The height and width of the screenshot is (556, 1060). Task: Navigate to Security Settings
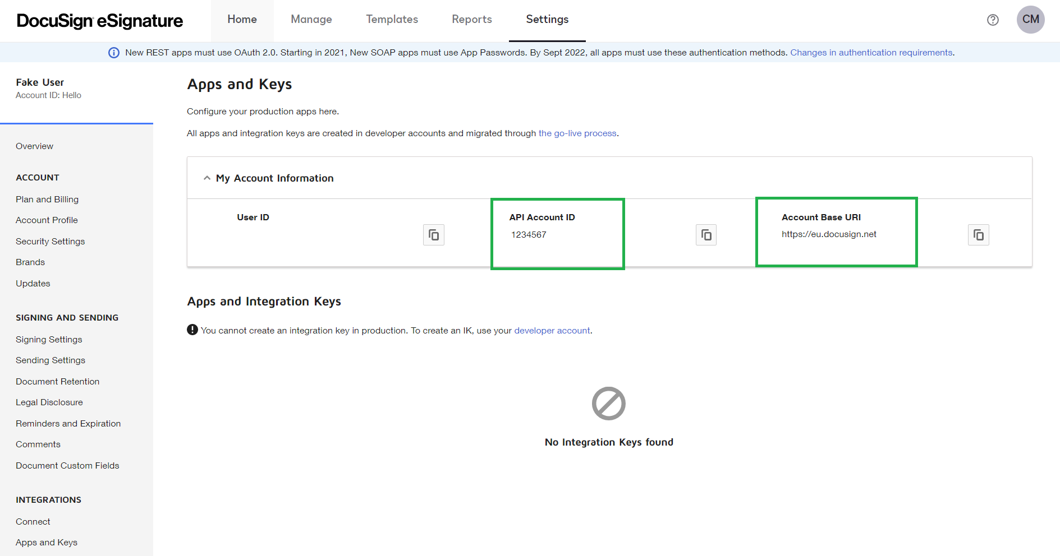click(50, 242)
